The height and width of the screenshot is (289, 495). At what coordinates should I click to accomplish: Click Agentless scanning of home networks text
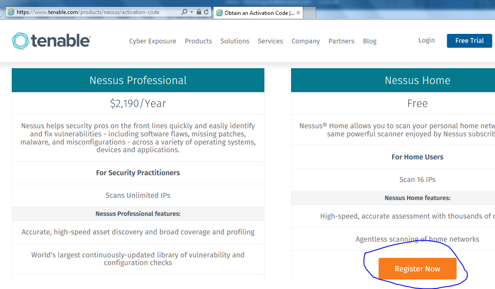pyautogui.click(x=417, y=239)
